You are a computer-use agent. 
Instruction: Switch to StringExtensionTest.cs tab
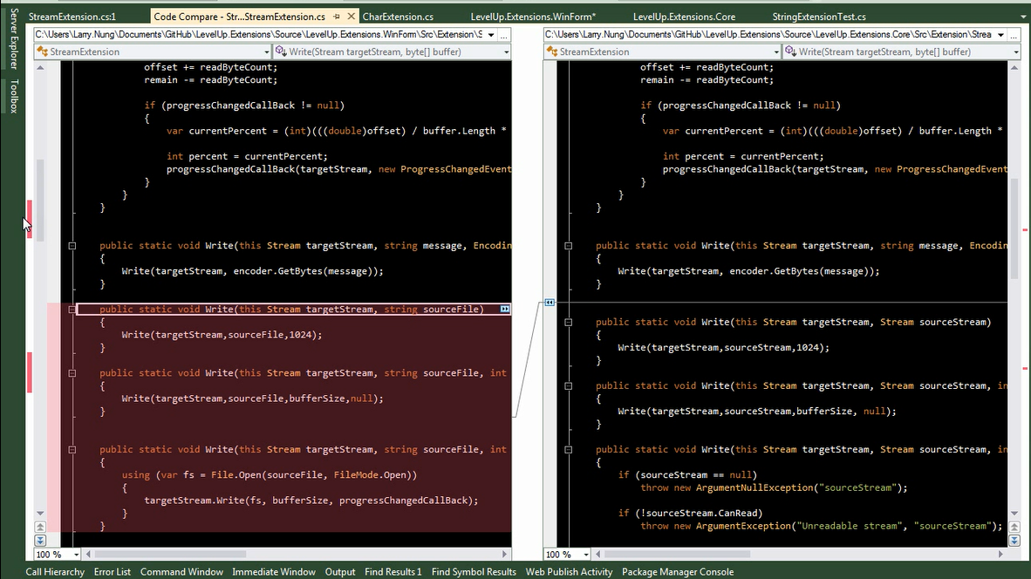coord(819,17)
